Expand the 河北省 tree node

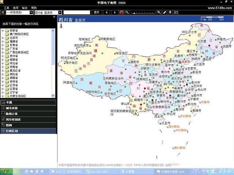point(3,63)
